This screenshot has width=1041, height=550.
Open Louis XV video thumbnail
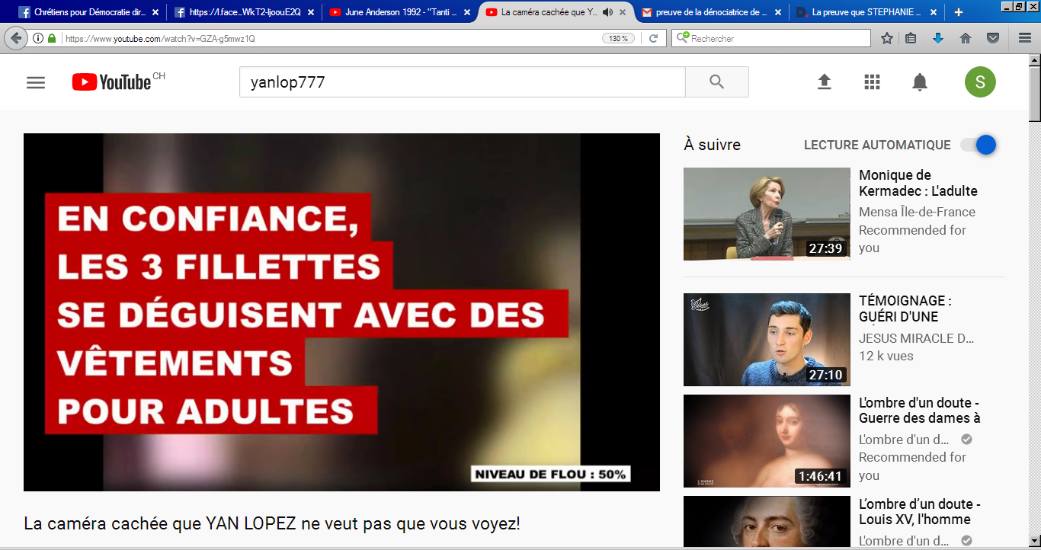click(767, 521)
